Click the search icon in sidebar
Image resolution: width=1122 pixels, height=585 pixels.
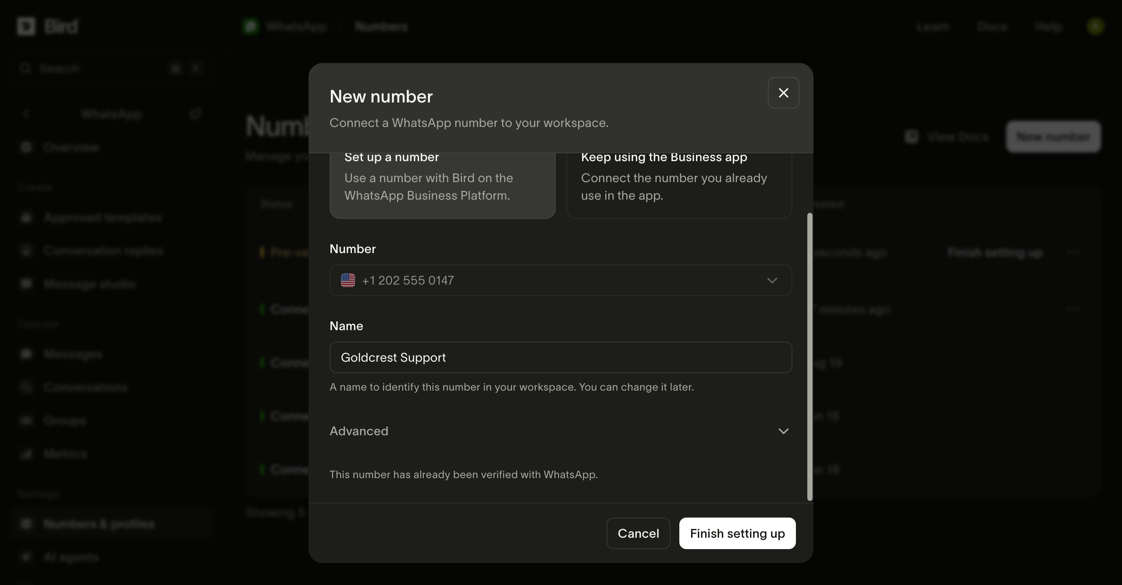(25, 68)
